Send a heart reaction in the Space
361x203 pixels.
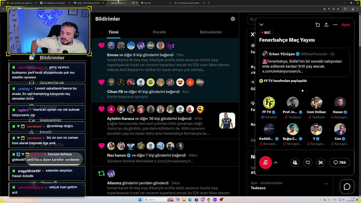[x=308, y=162]
